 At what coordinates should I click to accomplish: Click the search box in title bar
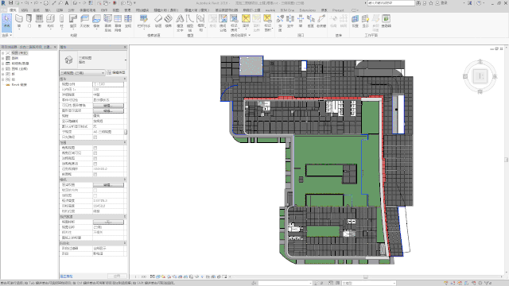pos(390,3)
